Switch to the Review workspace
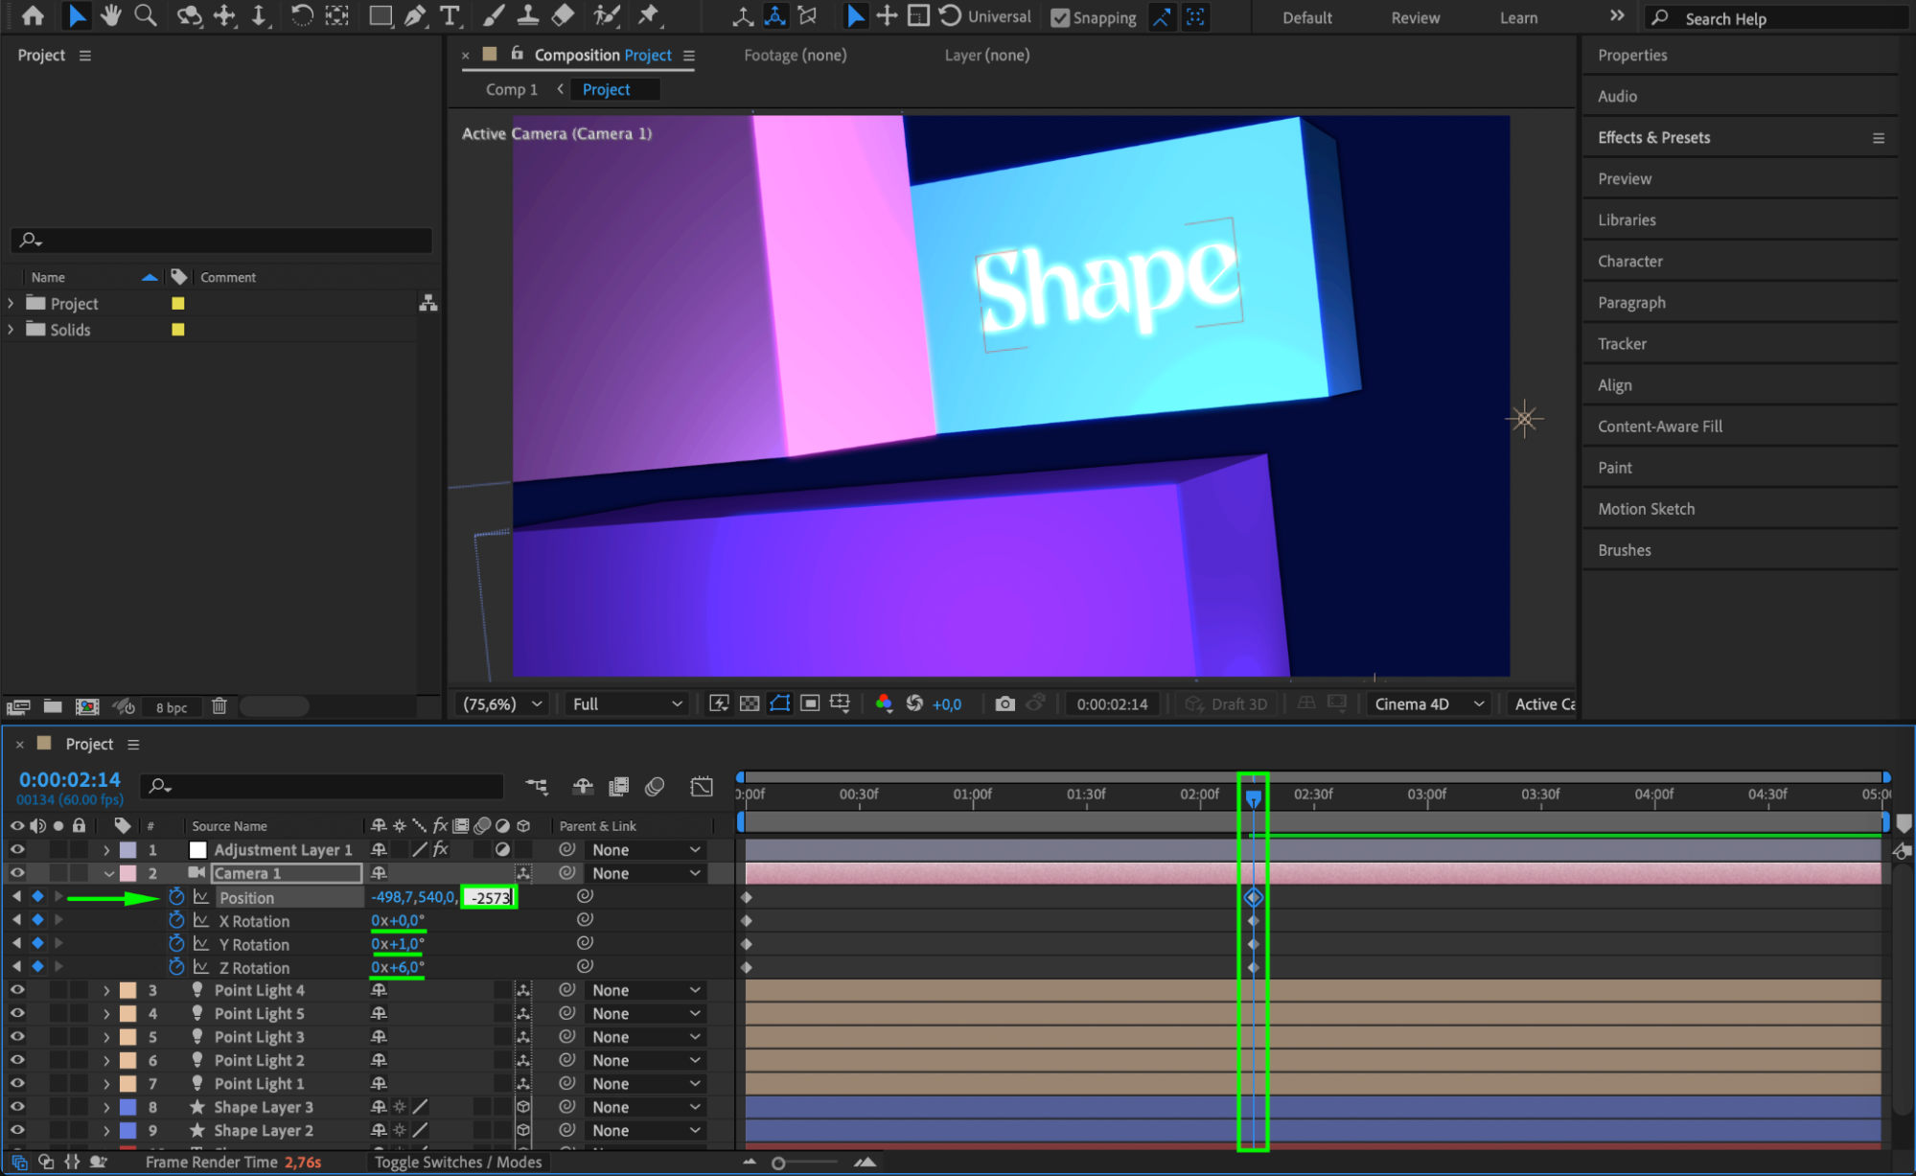Image resolution: width=1916 pixels, height=1176 pixels. click(x=1415, y=17)
